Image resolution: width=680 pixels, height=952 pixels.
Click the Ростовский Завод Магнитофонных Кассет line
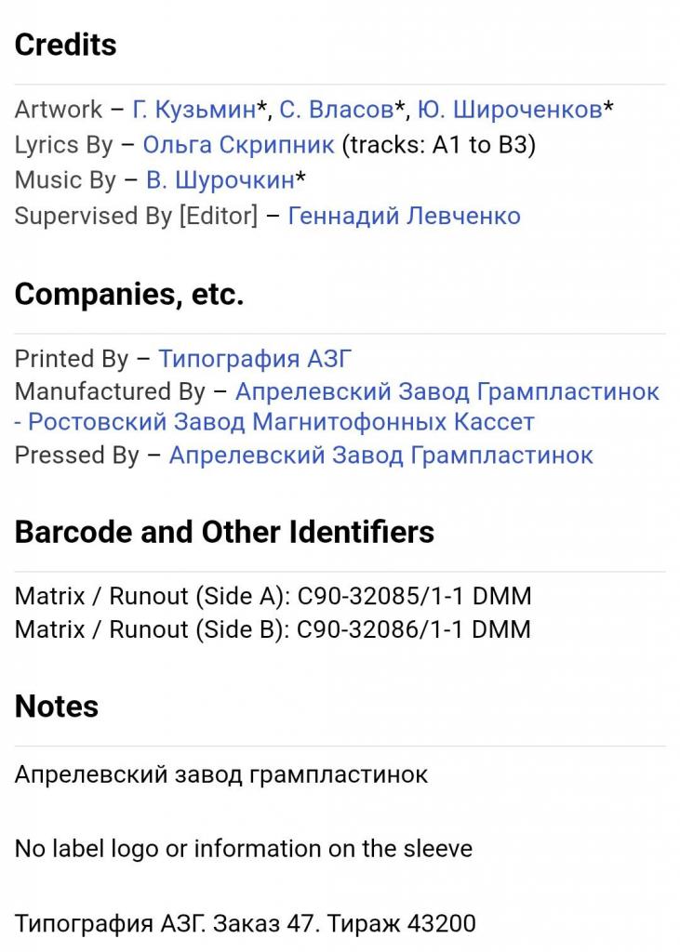pyautogui.click(x=274, y=422)
